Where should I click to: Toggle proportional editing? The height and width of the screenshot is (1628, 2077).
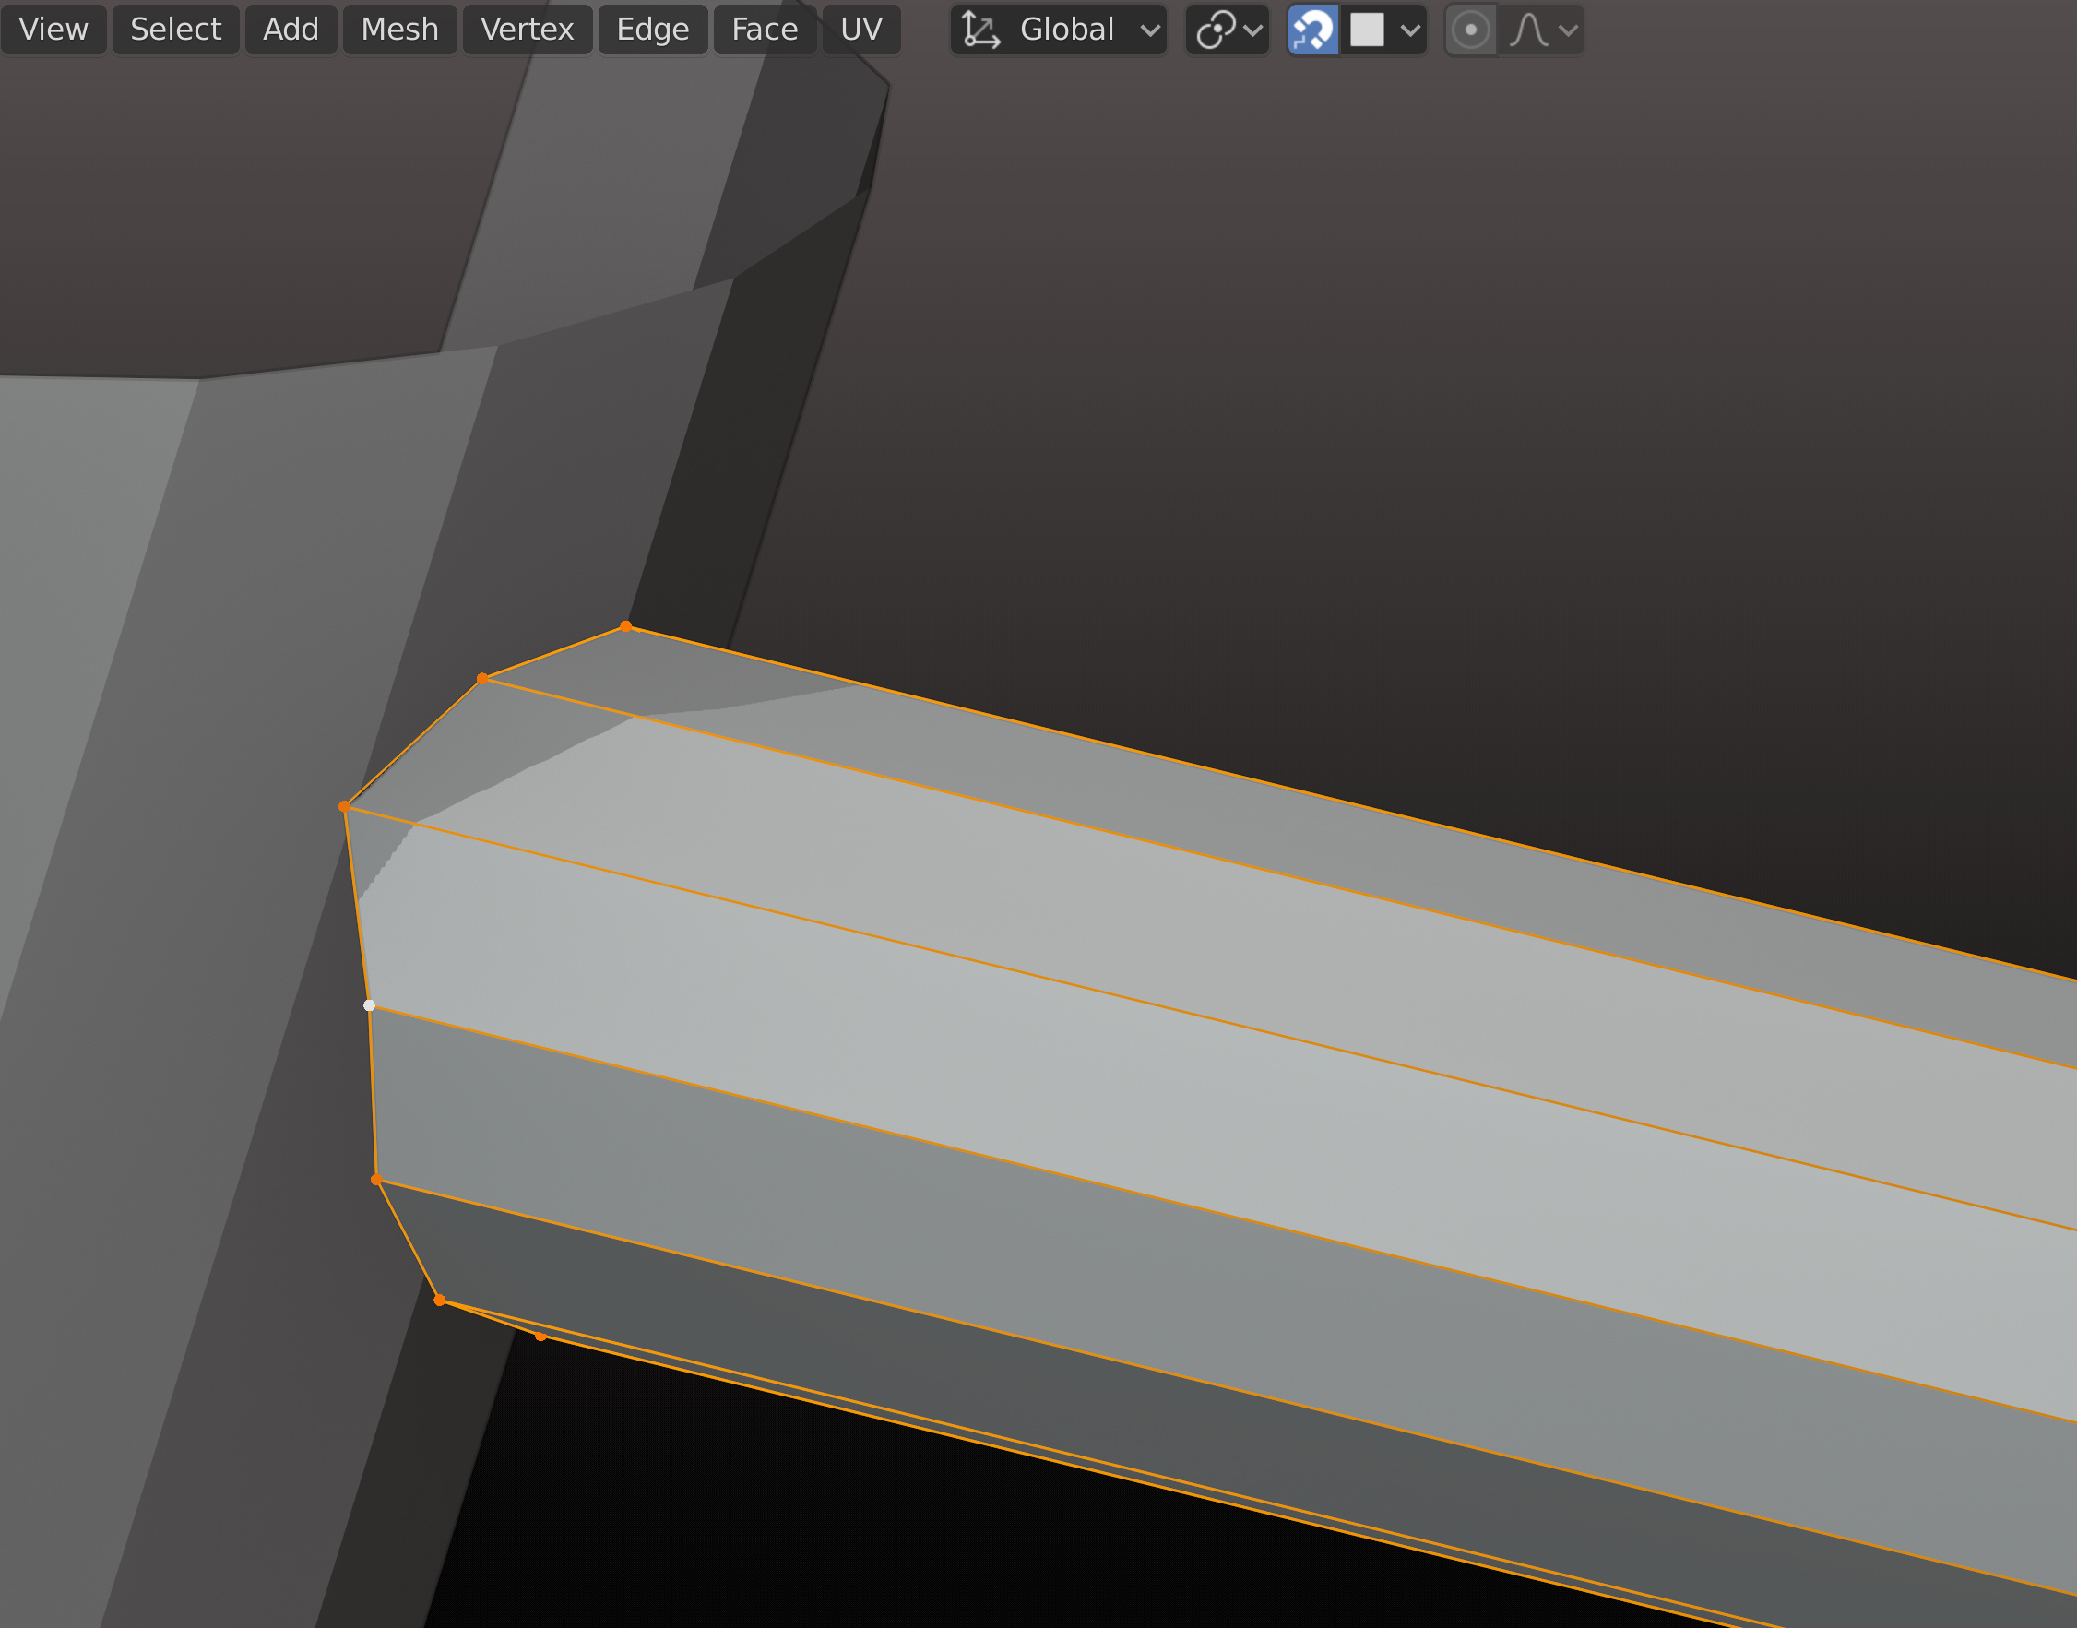click(x=1471, y=30)
